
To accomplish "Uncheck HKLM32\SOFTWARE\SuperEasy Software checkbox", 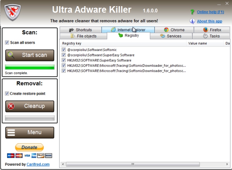I will coord(64,60).
